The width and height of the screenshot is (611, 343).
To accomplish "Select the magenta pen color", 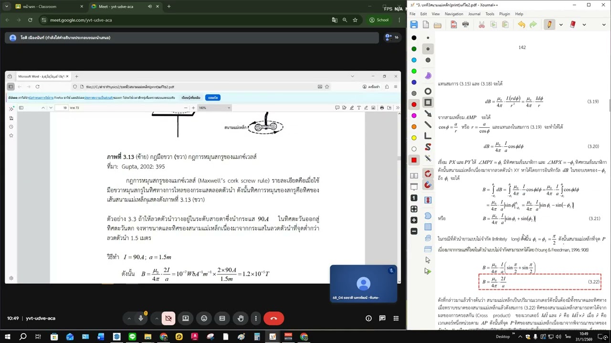I will pos(414,116).
